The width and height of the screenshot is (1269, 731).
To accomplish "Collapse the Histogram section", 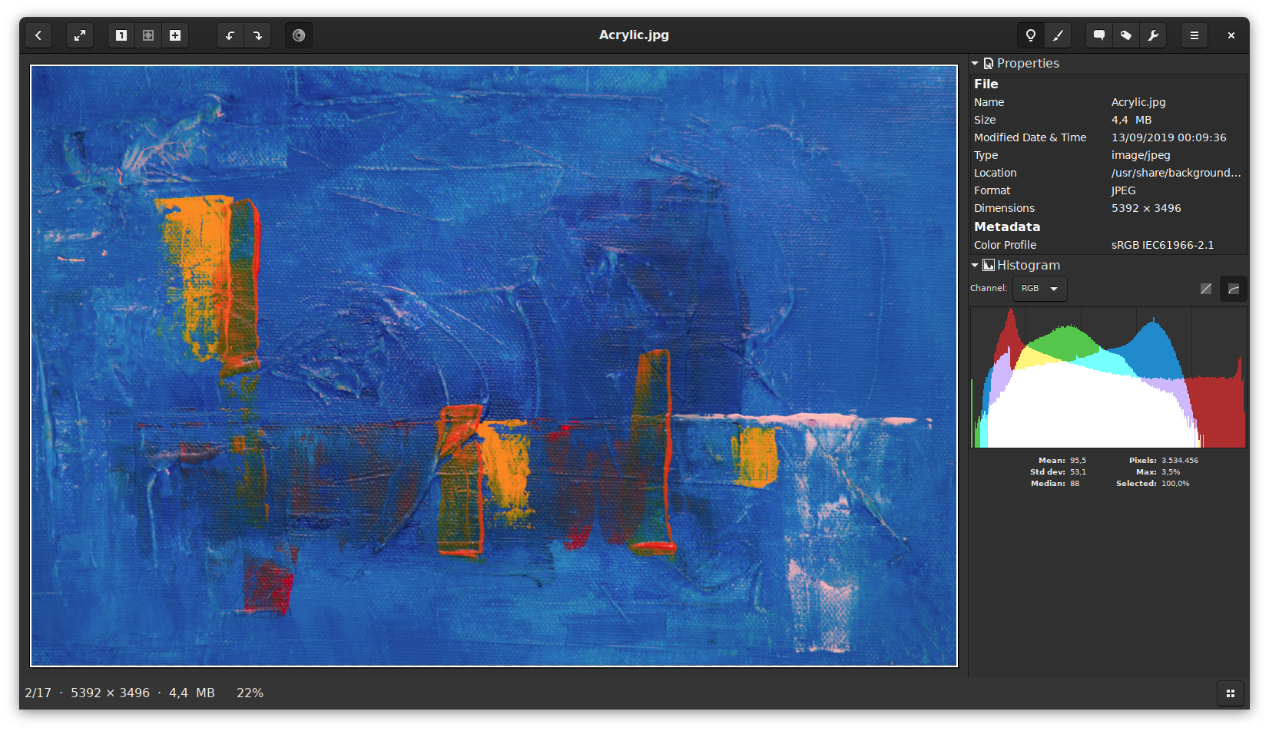I will pos(975,265).
